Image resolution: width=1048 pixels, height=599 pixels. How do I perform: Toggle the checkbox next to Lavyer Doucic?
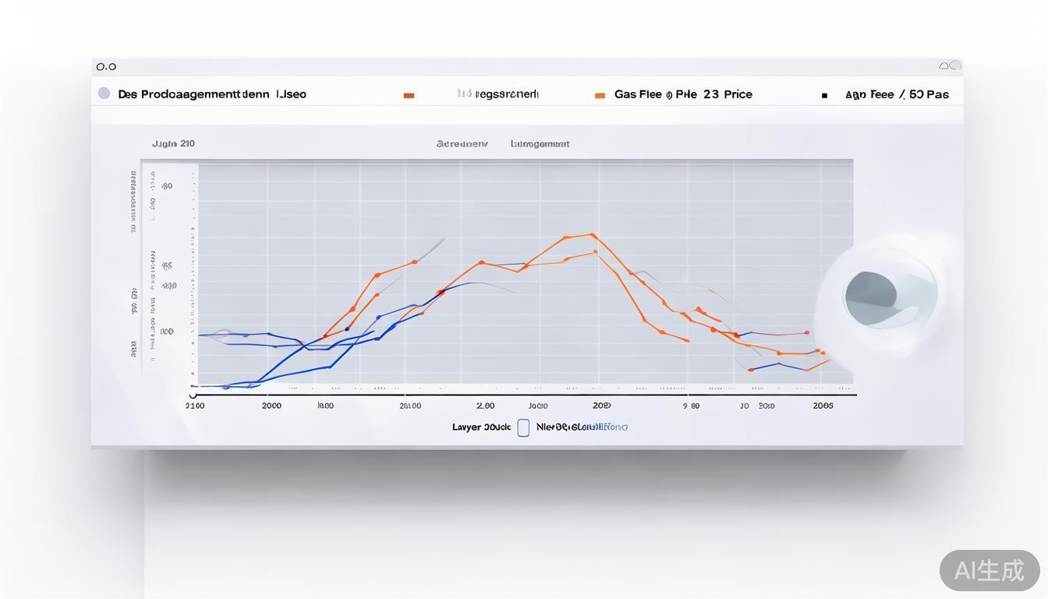(x=523, y=427)
